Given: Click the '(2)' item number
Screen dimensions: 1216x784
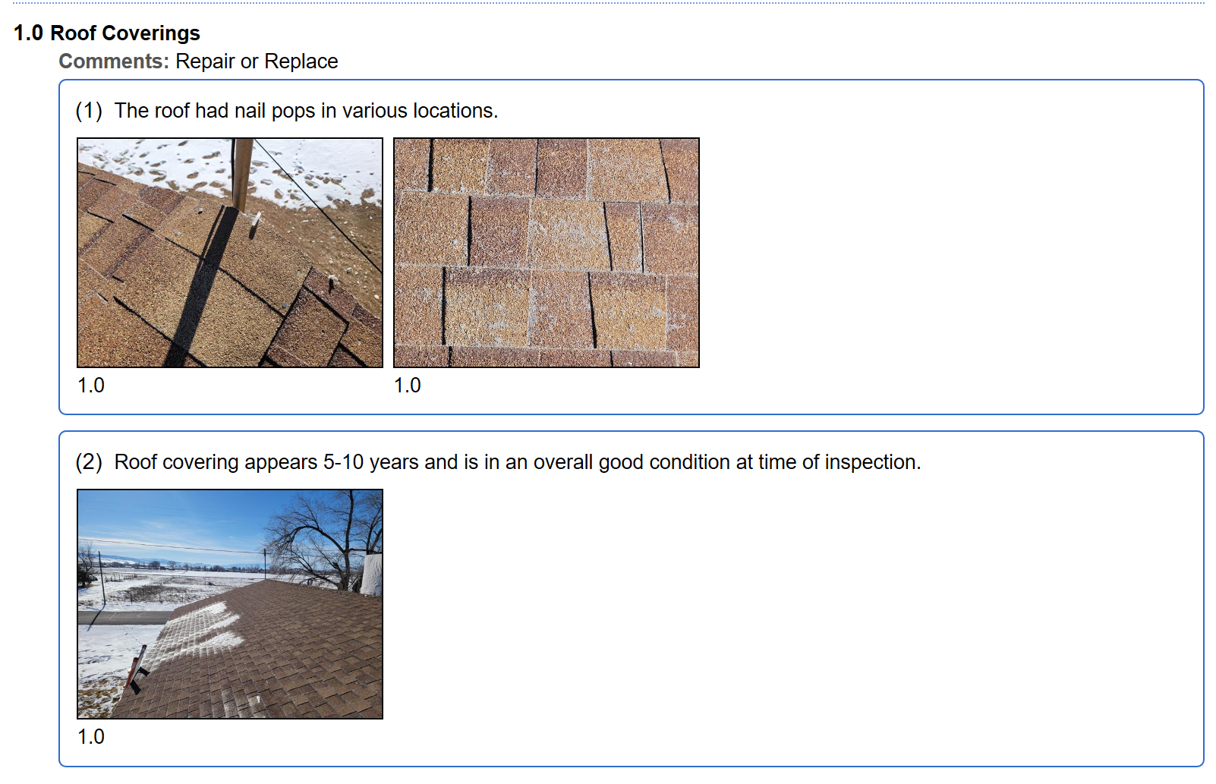Looking at the screenshot, I should [x=89, y=462].
